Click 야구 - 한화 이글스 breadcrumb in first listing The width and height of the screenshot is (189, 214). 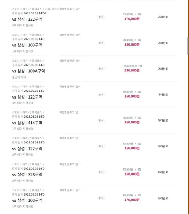pos(32,9)
